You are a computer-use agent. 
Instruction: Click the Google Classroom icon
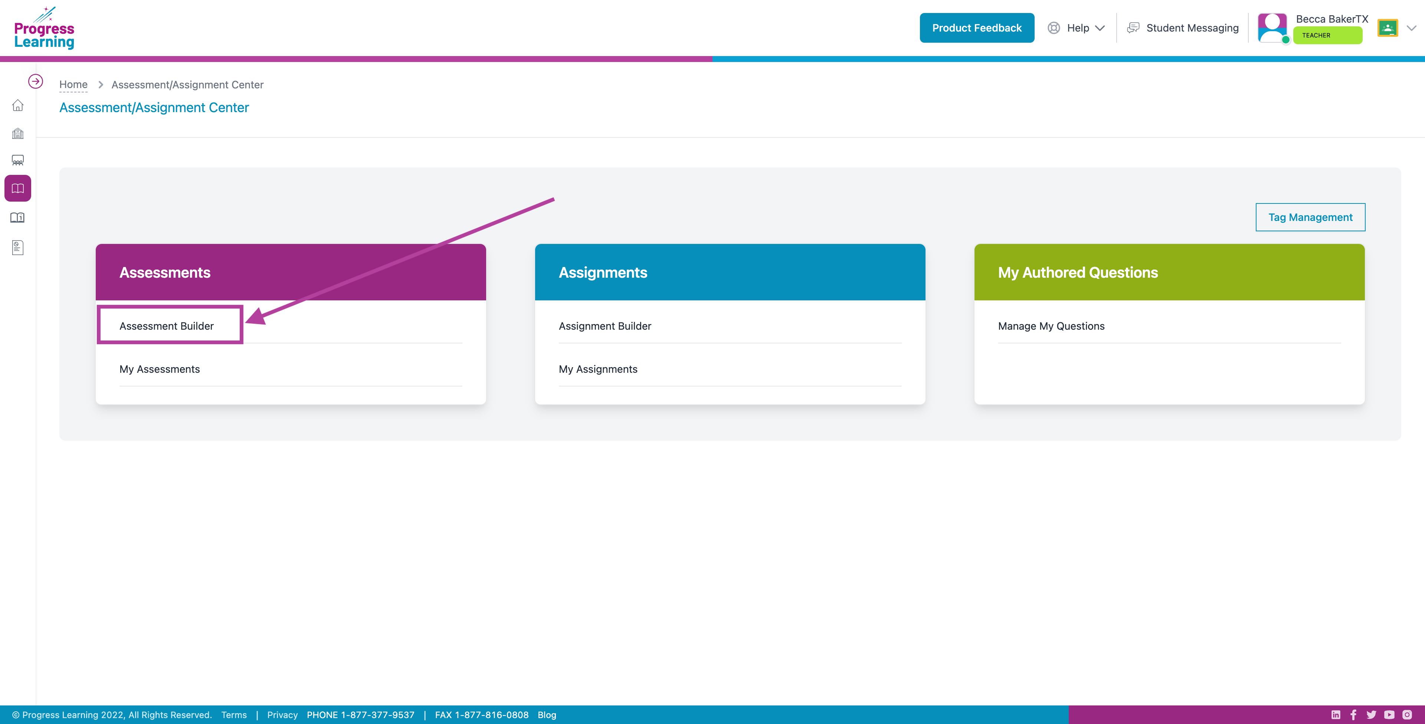tap(1388, 28)
